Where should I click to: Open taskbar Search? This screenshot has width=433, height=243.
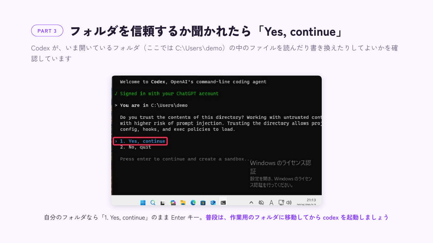point(153,202)
